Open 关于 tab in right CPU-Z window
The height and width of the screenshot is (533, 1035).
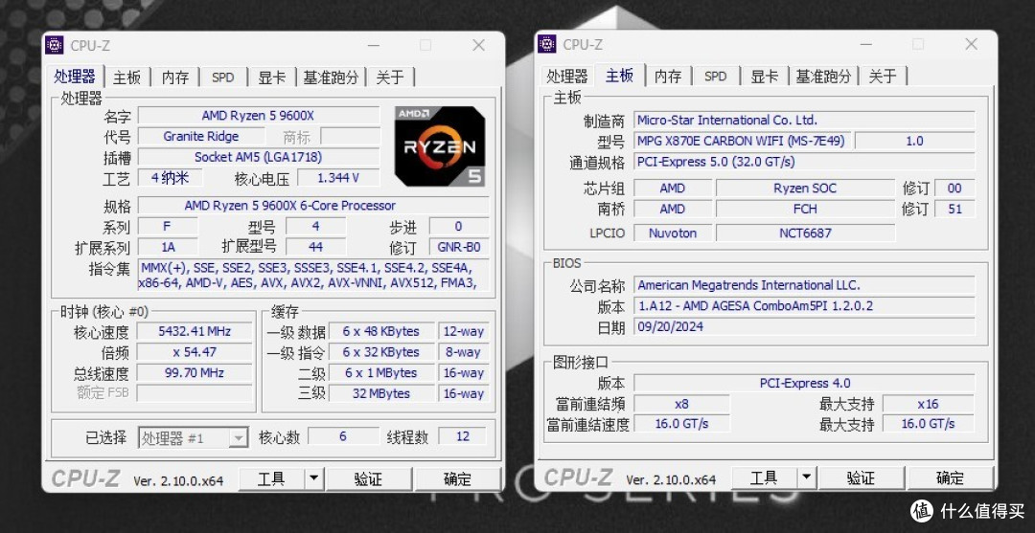point(882,77)
